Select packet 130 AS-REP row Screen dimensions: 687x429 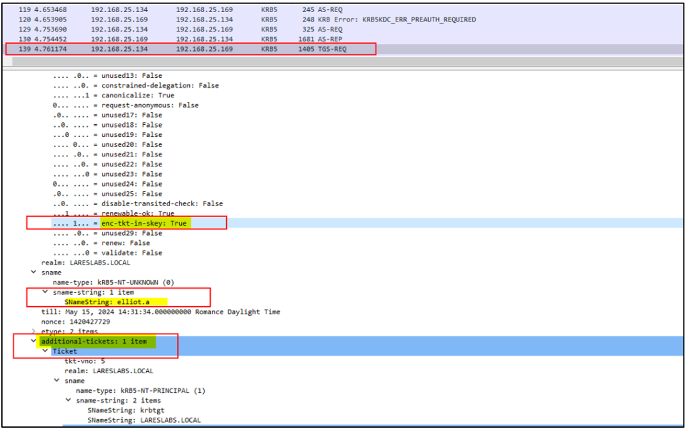coord(343,39)
